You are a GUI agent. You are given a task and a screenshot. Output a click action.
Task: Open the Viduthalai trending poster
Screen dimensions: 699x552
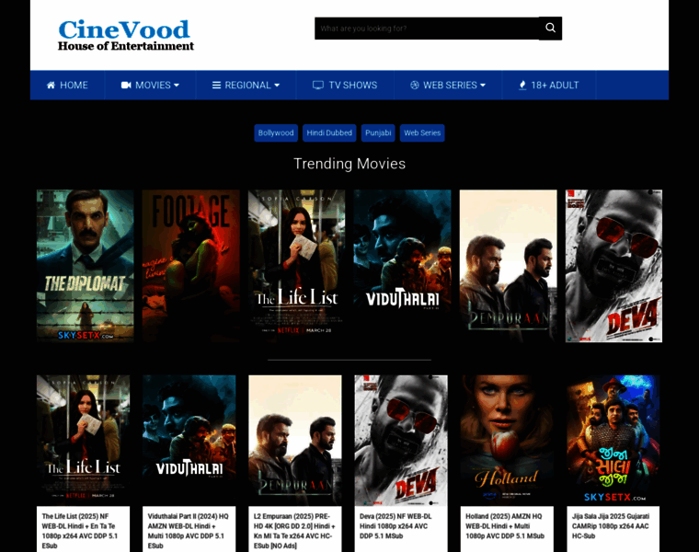[403, 266]
